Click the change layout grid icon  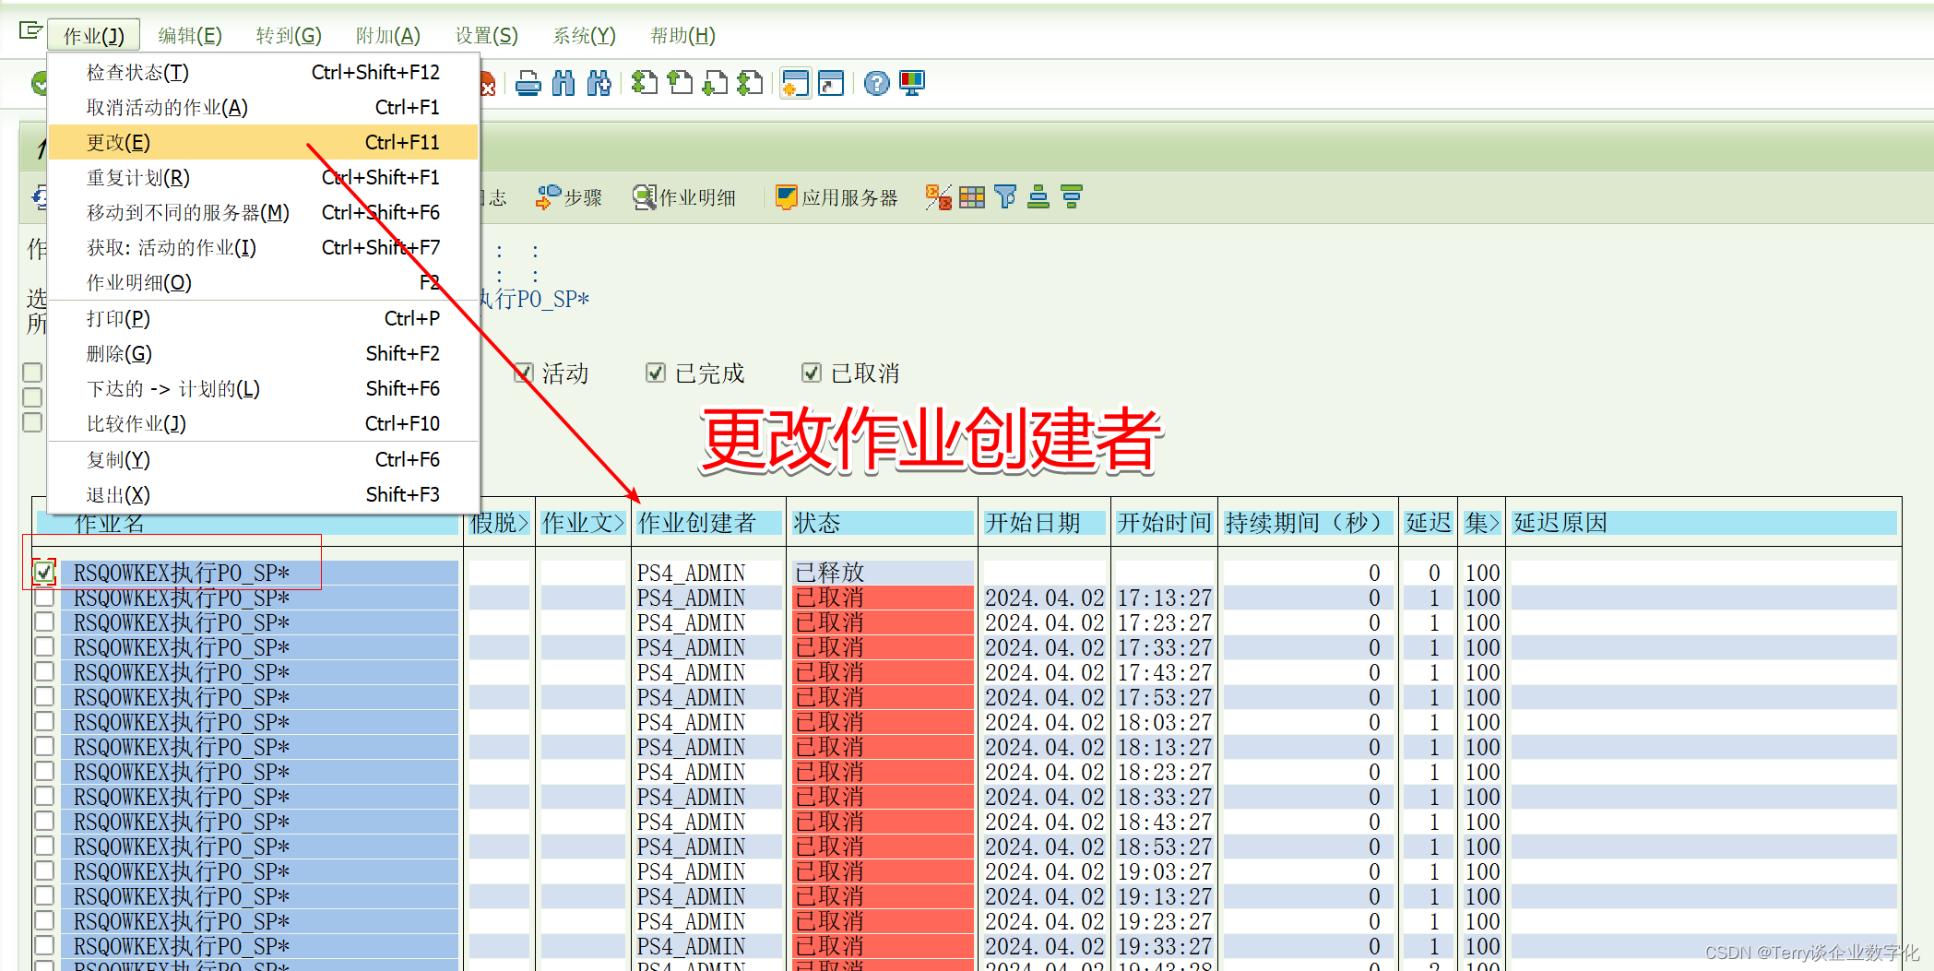971,196
